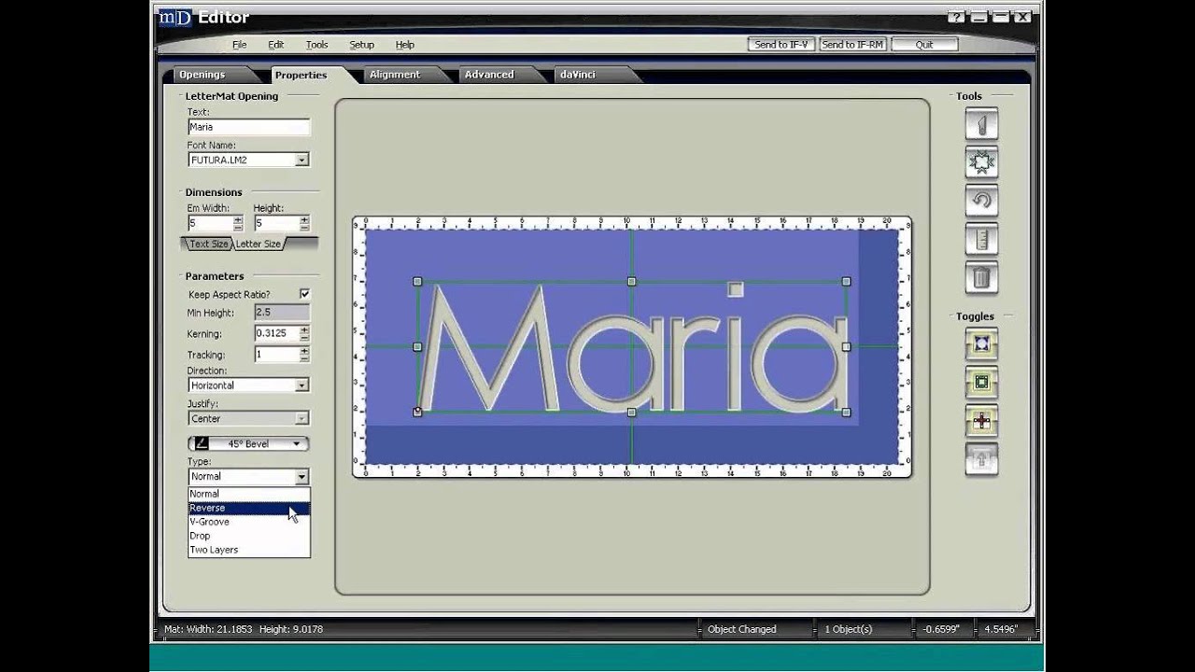Viewport: 1195px width, 672px height.
Task: Choose Drop from Type list
Action: [x=248, y=536]
